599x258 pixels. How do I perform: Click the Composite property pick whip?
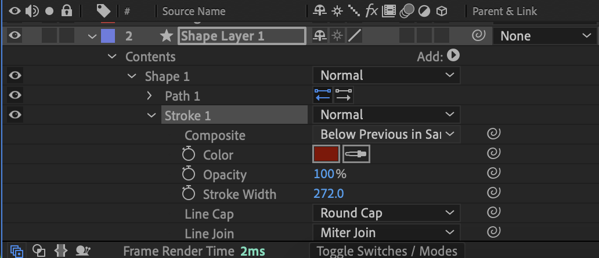(493, 134)
